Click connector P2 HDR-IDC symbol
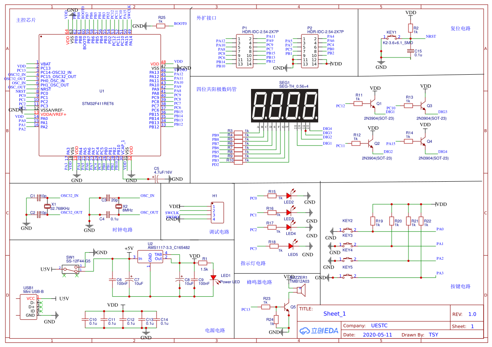Screen dimensions: 492x347 point(309,50)
